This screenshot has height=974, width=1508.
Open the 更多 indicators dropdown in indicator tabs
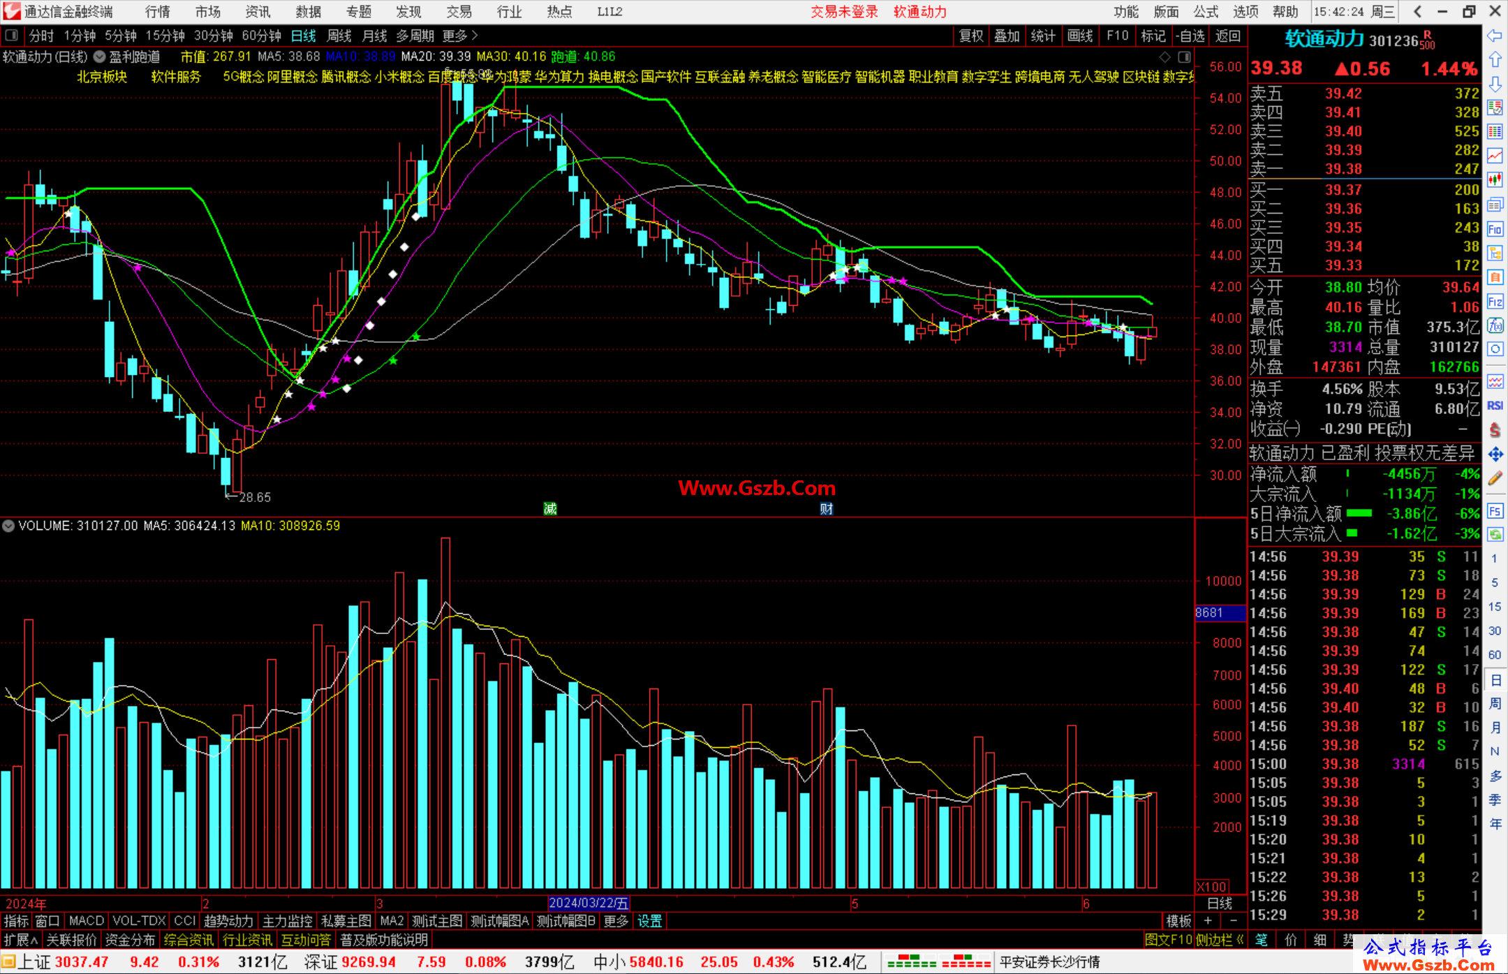pos(616,921)
